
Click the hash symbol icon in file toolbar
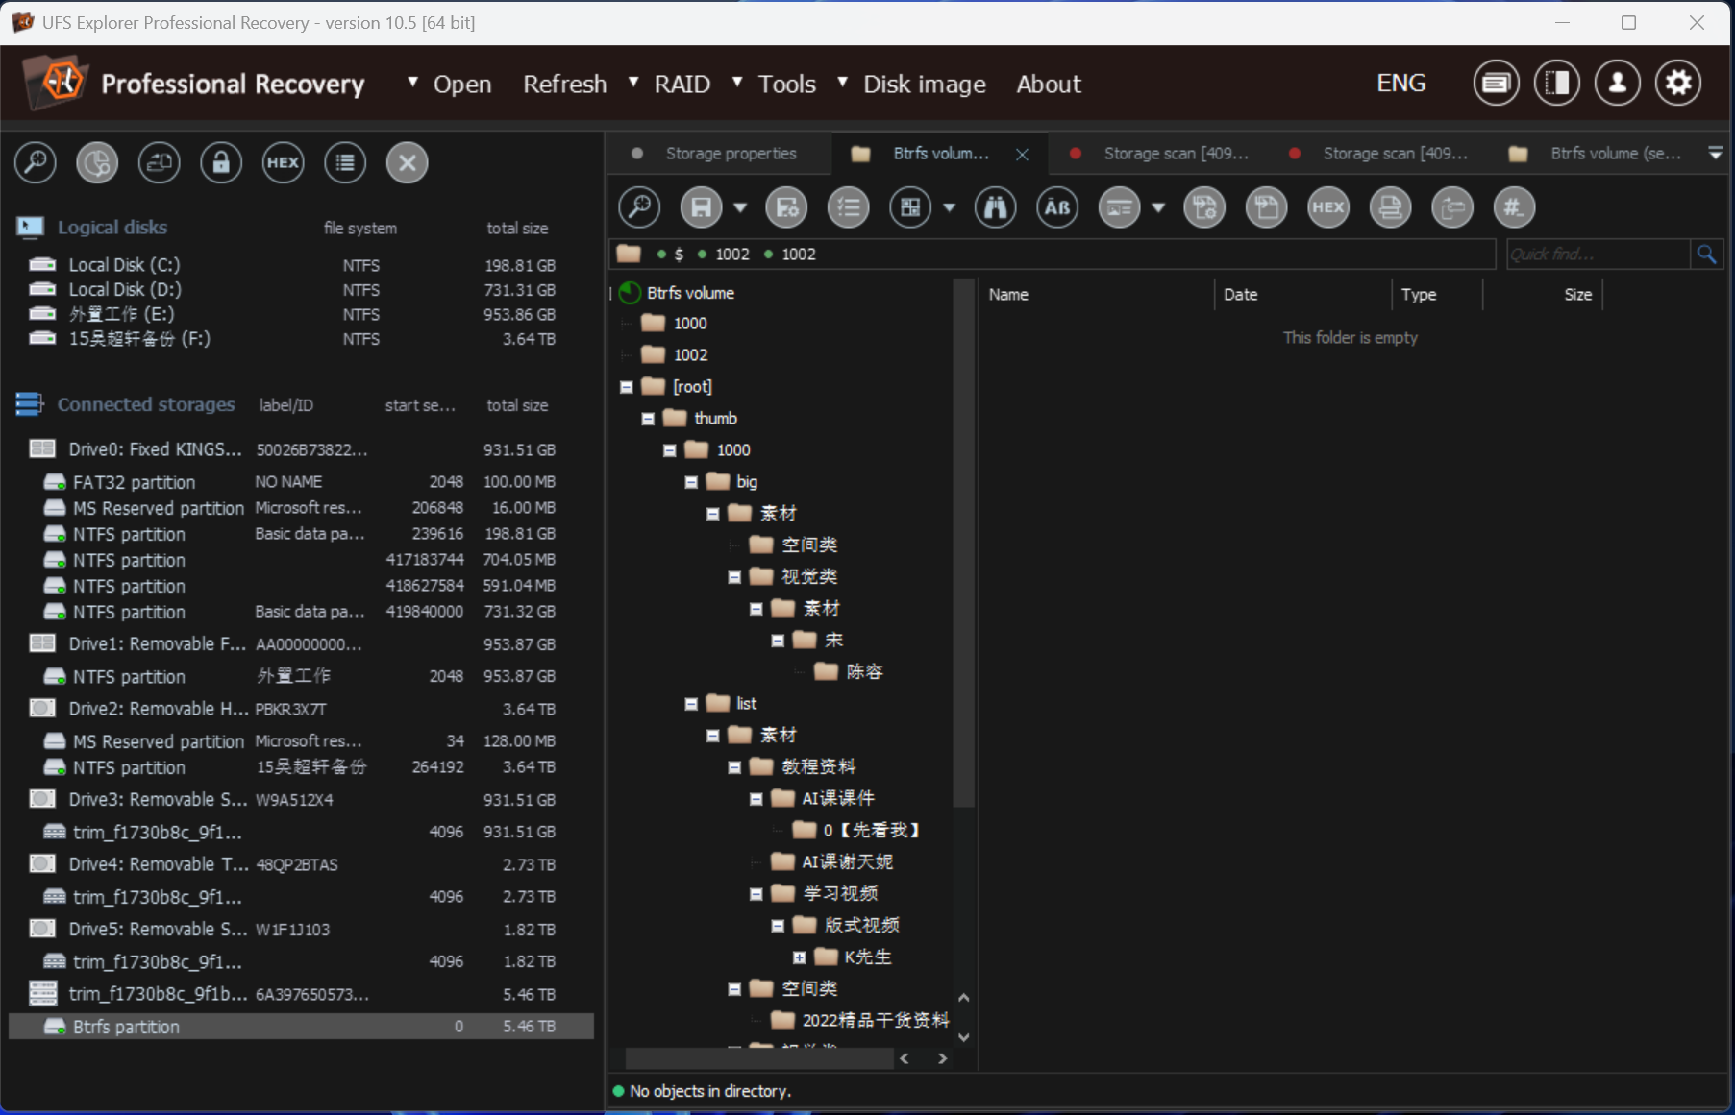tap(1514, 207)
